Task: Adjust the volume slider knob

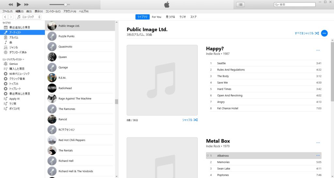Action: 66,5
